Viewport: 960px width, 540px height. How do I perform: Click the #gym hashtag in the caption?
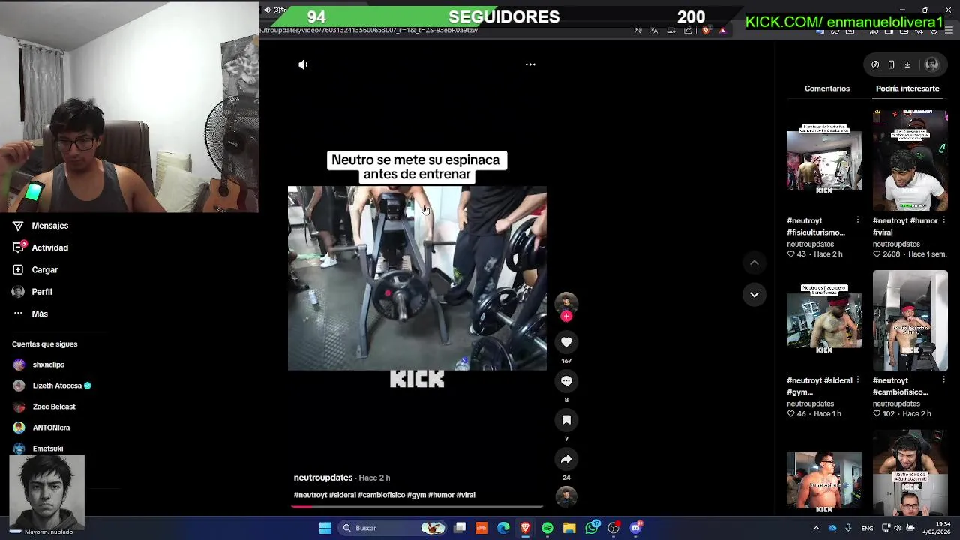coord(416,495)
